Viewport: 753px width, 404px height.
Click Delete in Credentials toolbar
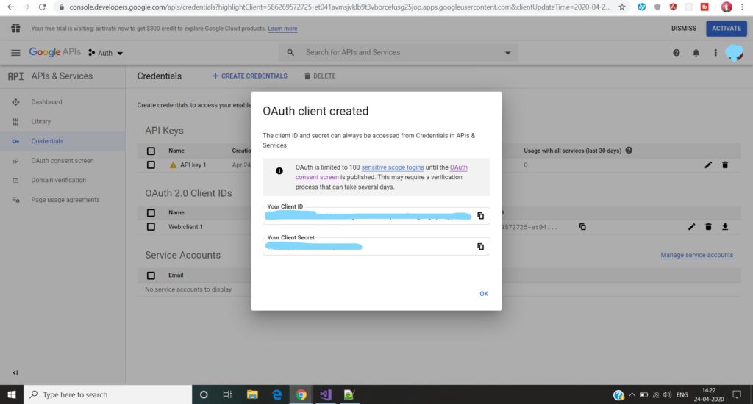(x=320, y=76)
